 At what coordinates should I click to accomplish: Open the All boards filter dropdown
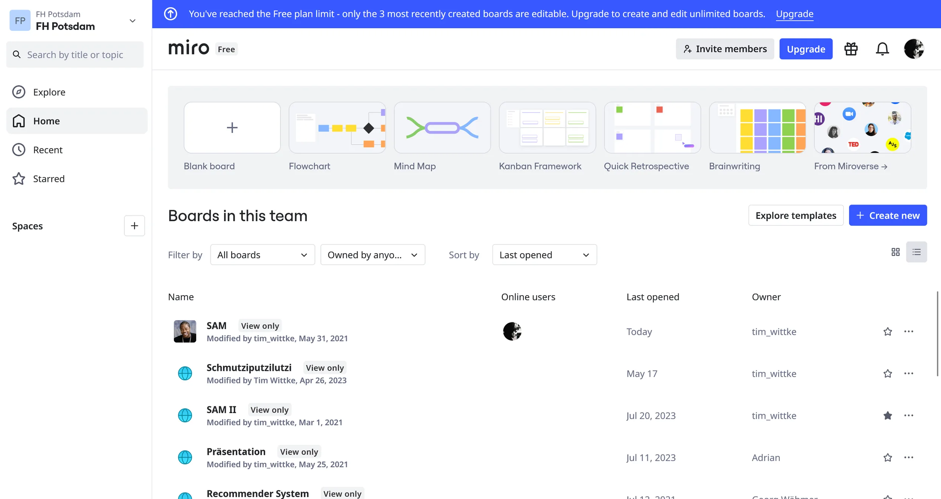[262, 255]
